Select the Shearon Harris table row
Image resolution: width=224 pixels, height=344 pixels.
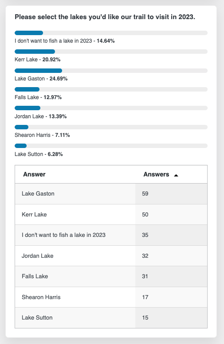pos(111,297)
